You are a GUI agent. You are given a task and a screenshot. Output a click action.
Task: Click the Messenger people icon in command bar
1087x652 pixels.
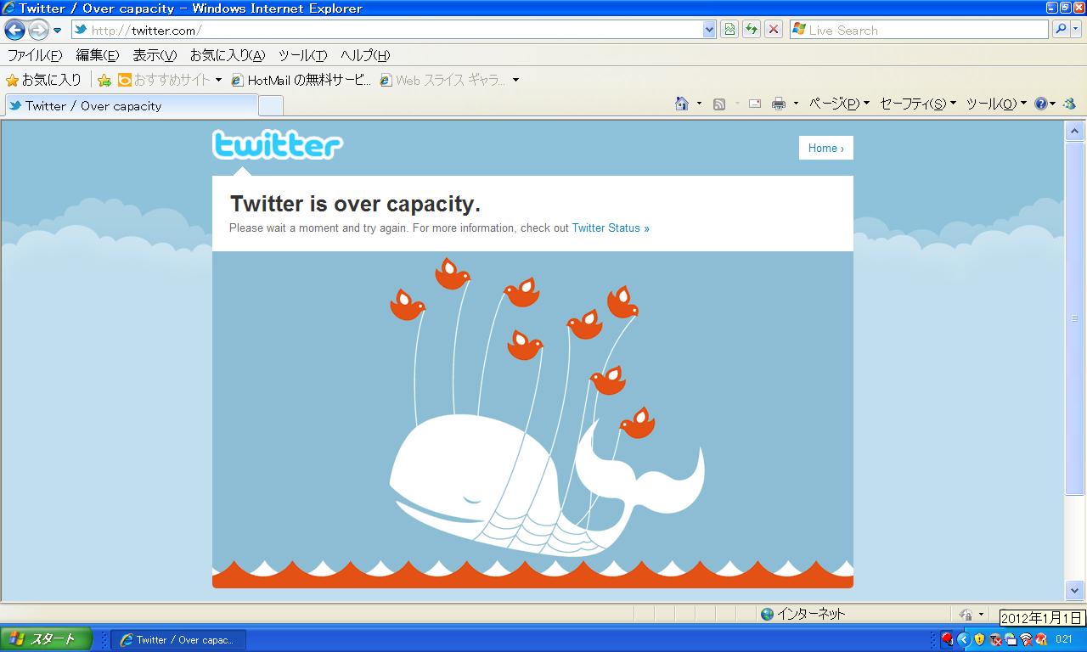point(1069,104)
